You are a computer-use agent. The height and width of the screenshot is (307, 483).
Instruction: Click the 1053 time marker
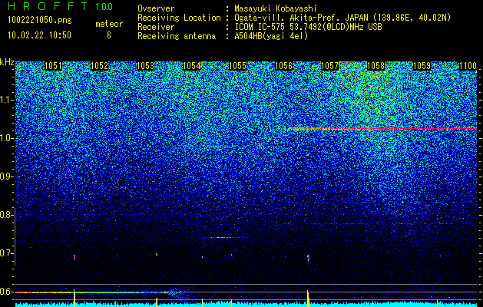(x=145, y=66)
